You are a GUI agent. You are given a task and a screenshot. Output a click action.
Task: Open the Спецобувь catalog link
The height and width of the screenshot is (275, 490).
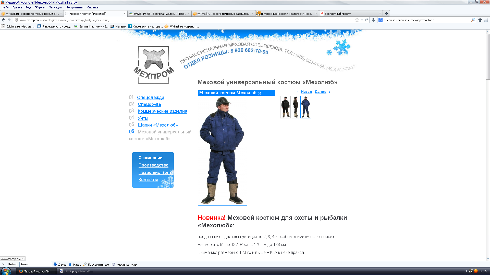pos(149,104)
